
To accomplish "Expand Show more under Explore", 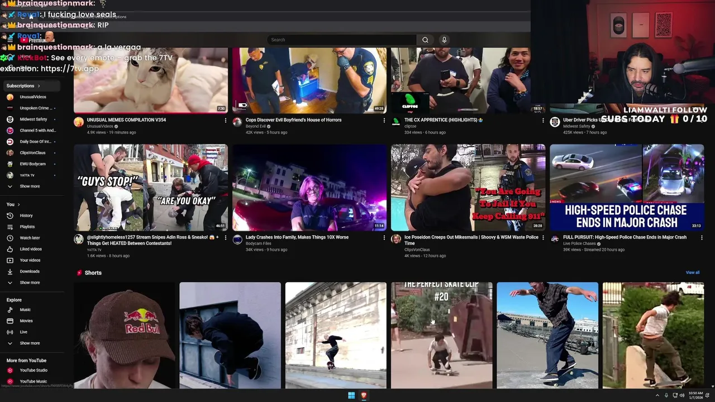I will click(30, 343).
